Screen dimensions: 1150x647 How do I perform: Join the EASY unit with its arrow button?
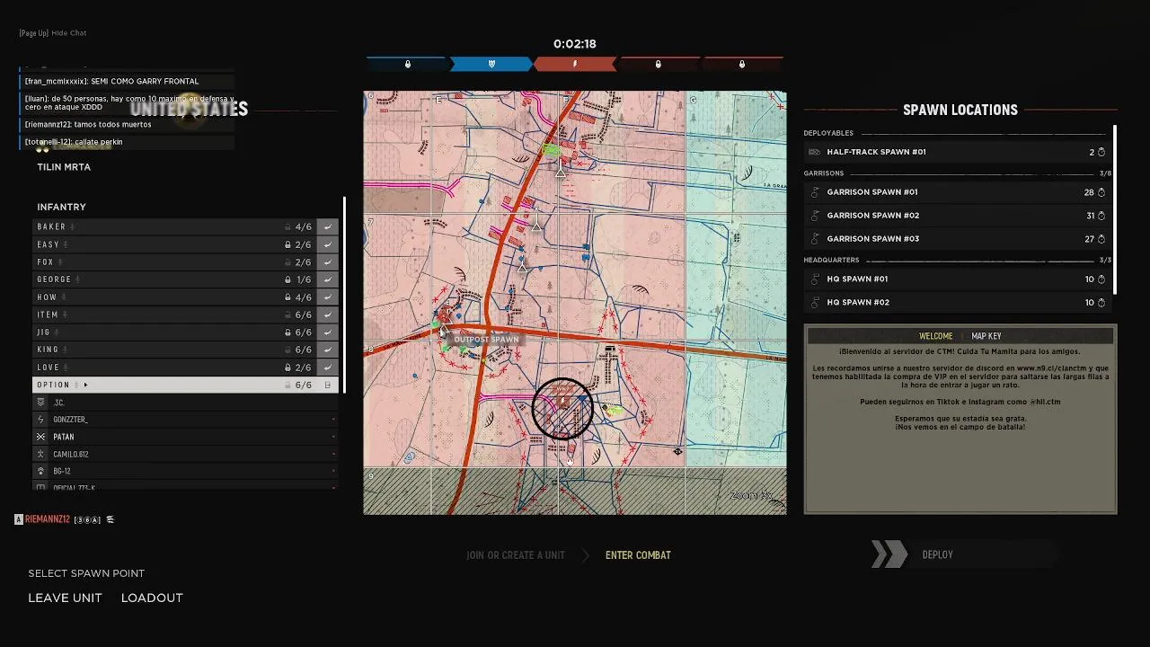point(328,244)
